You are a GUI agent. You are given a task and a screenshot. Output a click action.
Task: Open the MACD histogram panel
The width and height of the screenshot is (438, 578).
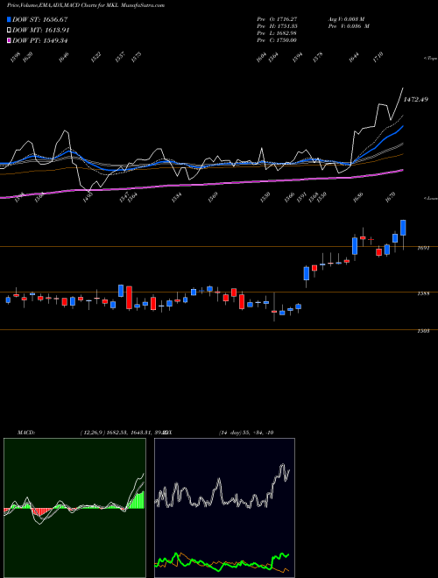click(74, 508)
